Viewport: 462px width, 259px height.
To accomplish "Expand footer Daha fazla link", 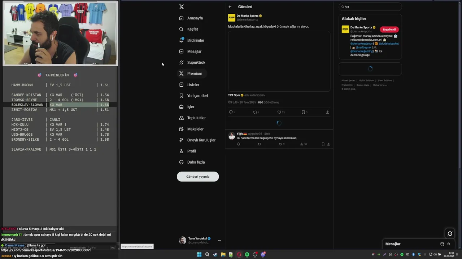I will (380, 85).
